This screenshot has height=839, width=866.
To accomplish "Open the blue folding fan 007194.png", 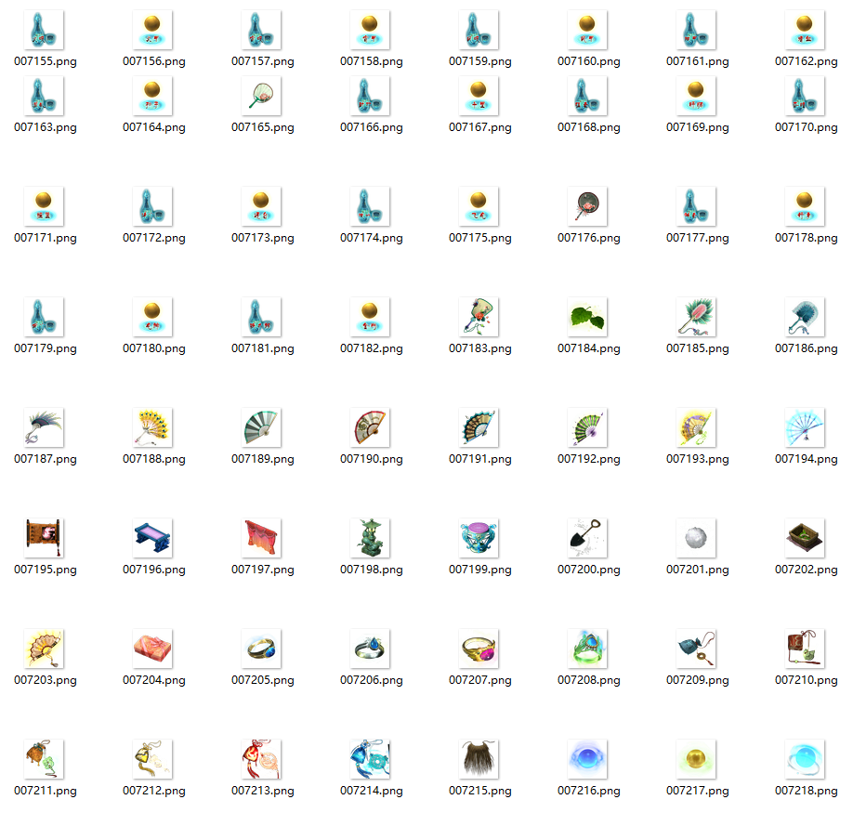I will click(804, 426).
